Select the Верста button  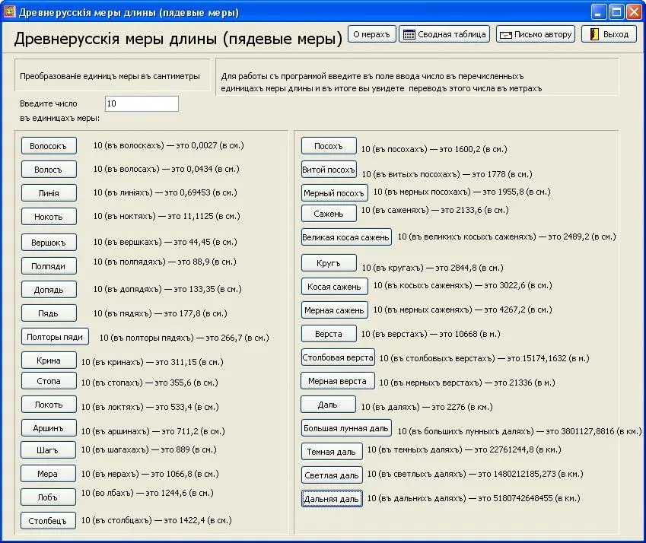click(x=329, y=333)
